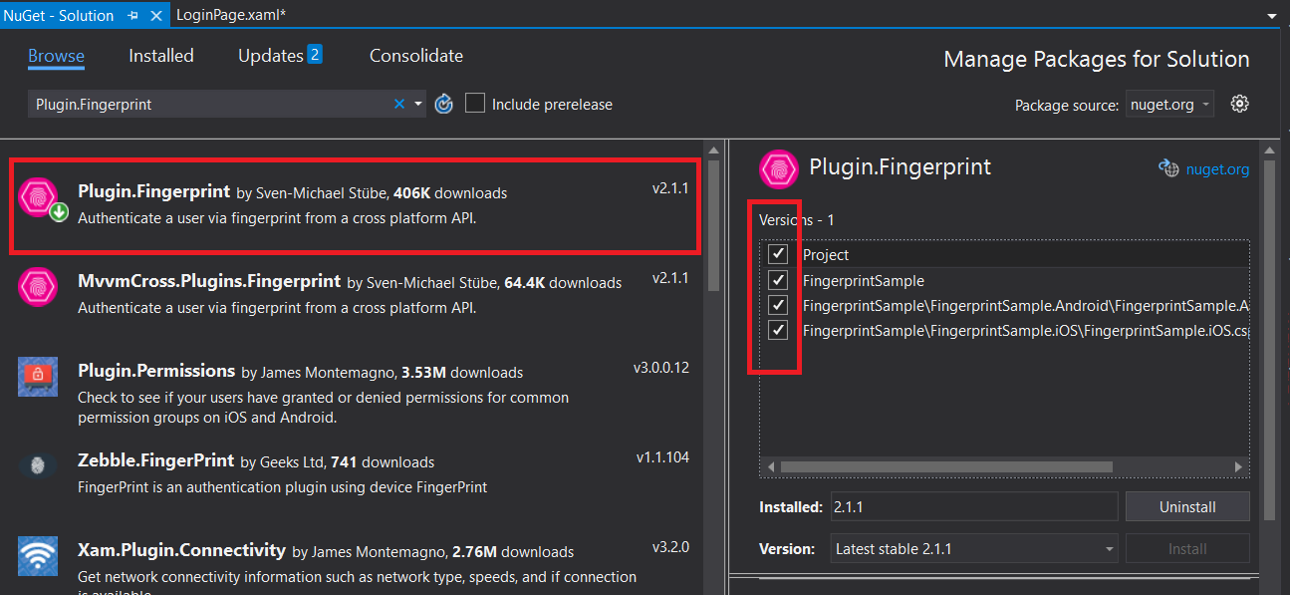Screen dimensions: 1290x595
Task: Switch to the Installed tab
Action: (161, 56)
